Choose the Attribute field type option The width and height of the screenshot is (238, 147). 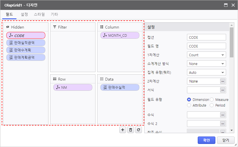click(189, 105)
